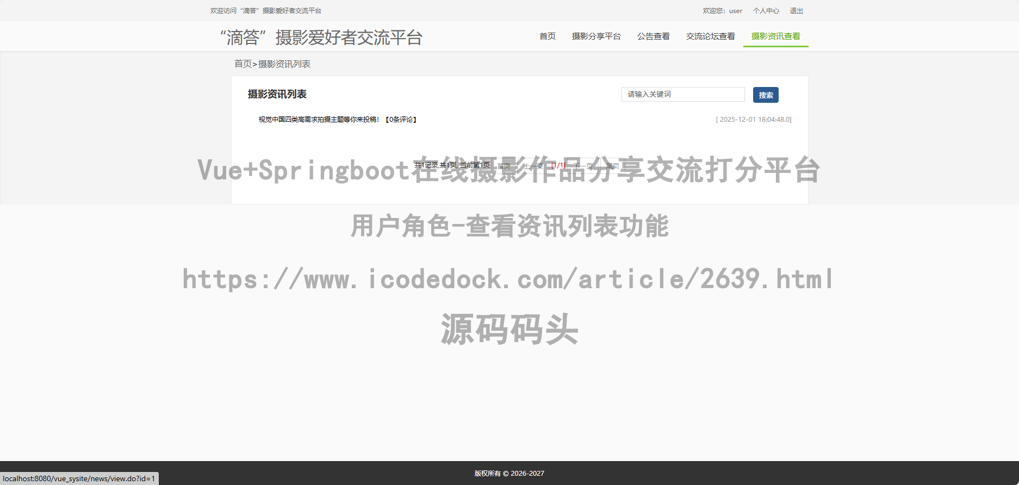1019x485 pixels.
Task: Go to 下一页 in pagination
Action: tap(583, 166)
